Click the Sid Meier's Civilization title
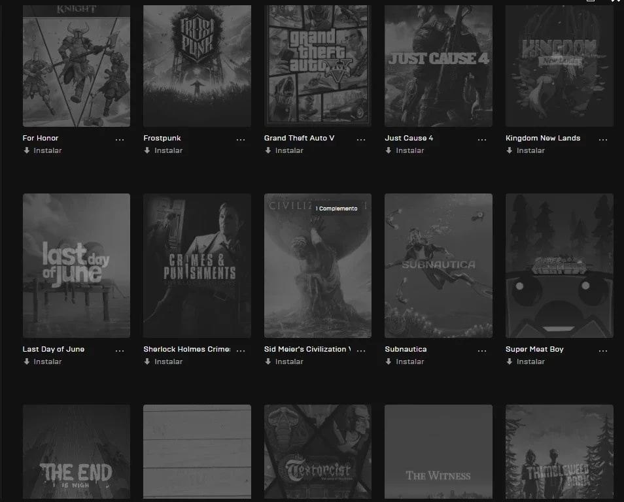Screen dimensions: 624x502 [307, 349]
